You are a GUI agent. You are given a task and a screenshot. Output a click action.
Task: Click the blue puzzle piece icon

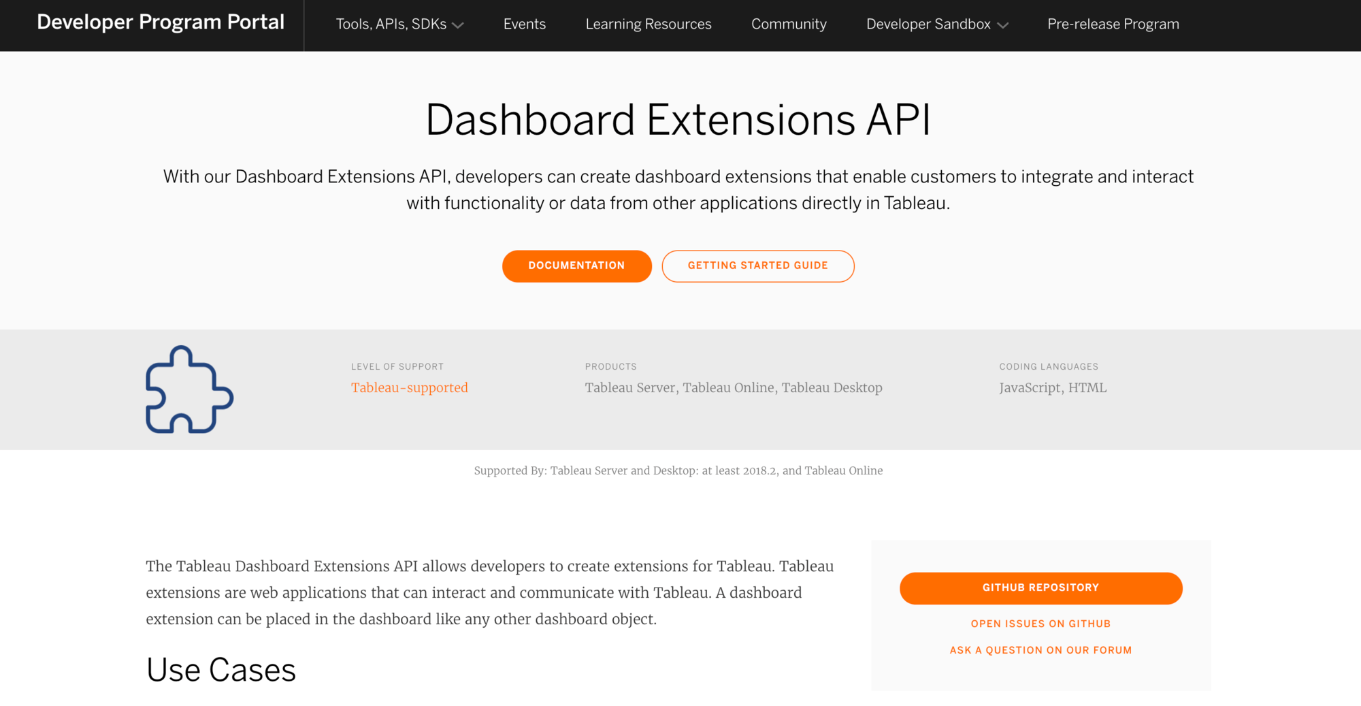(189, 389)
